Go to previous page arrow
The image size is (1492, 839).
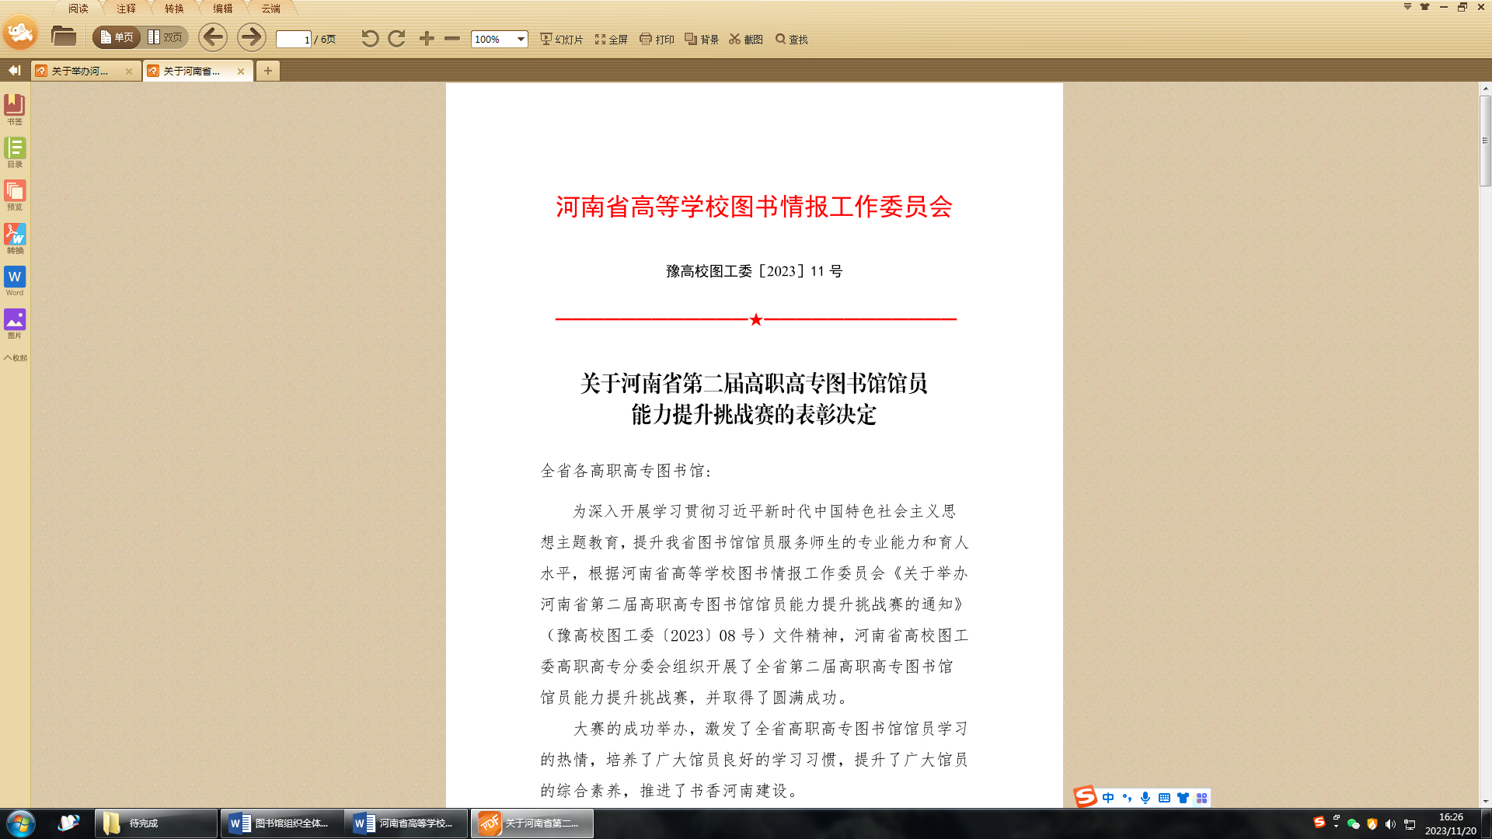pyautogui.click(x=213, y=37)
